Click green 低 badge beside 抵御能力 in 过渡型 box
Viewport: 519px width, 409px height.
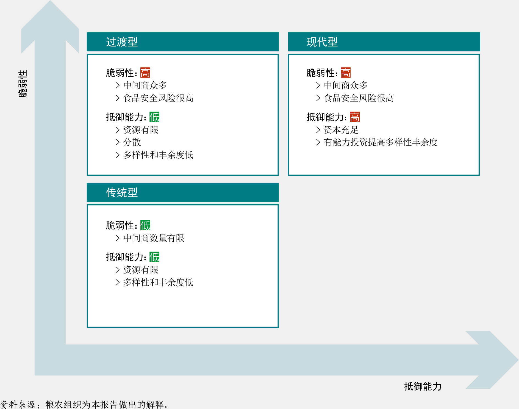154,117
